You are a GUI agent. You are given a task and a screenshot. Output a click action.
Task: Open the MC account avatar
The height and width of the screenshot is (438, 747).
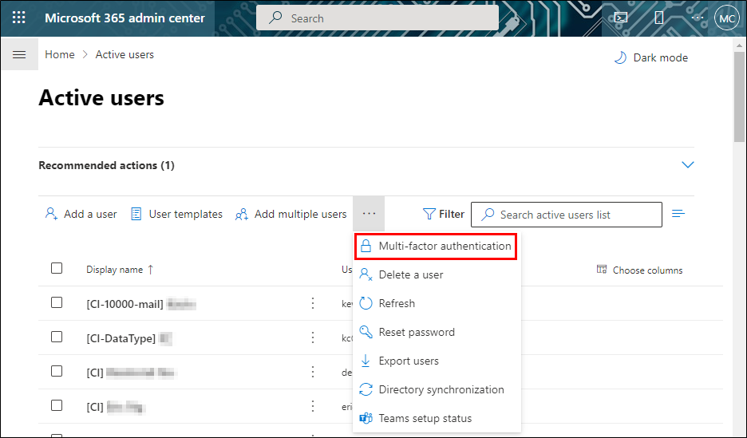click(x=726, y=18)
